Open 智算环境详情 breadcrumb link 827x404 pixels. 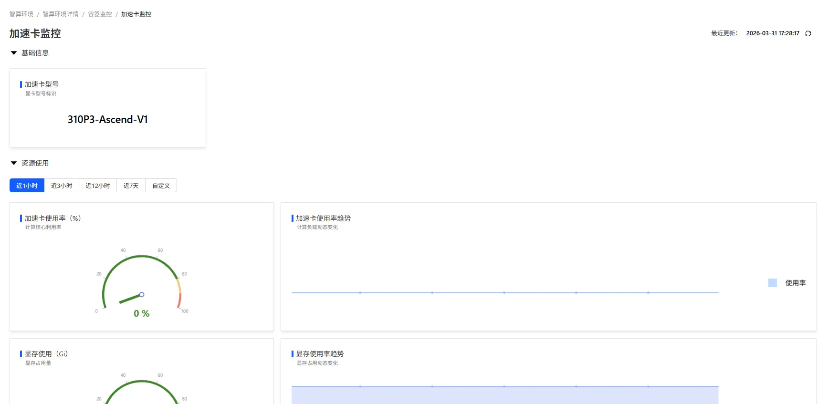[x=61, y=14]
